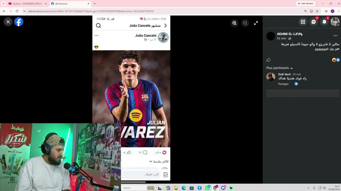Open the Facebook apps menu grid
The image size is (341, 191).
pyautogui.click(x=303, y=22)
